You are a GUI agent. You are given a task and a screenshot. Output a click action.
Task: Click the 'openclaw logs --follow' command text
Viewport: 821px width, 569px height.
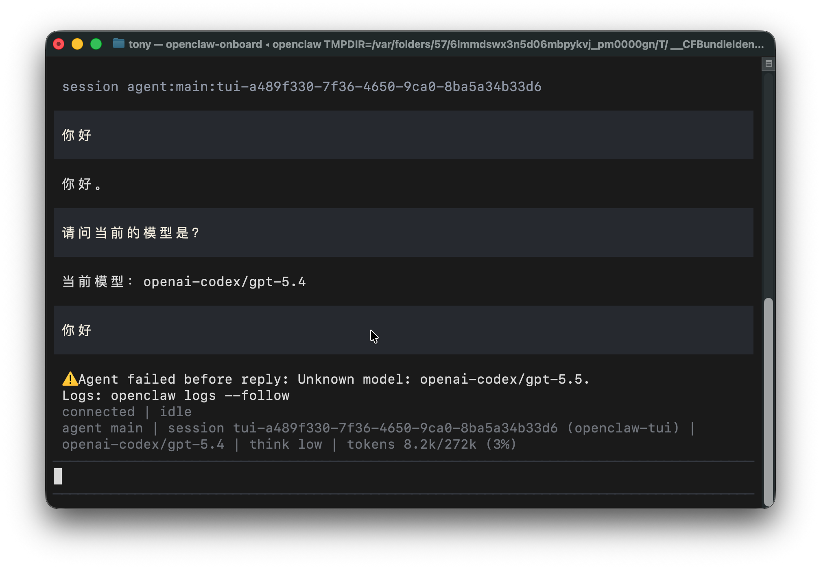click(x=200, y=395)
